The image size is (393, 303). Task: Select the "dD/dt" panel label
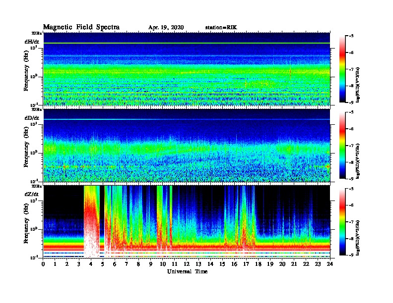pos(32,118)
